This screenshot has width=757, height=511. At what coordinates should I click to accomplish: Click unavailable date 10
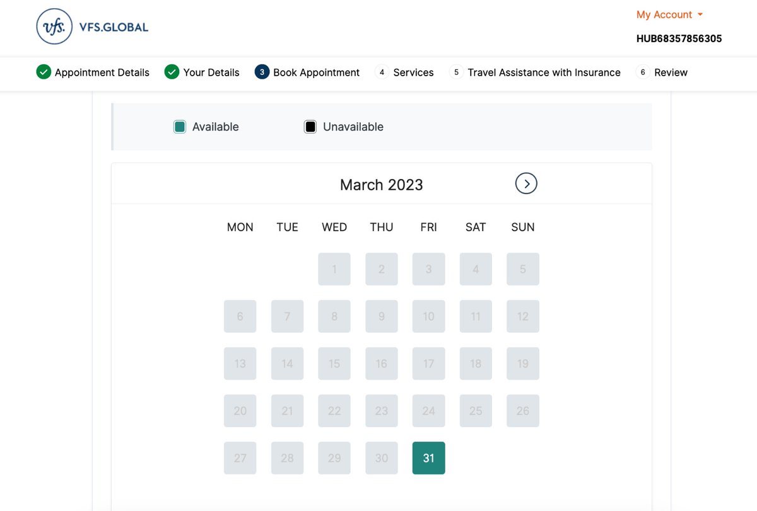point(429,316)
